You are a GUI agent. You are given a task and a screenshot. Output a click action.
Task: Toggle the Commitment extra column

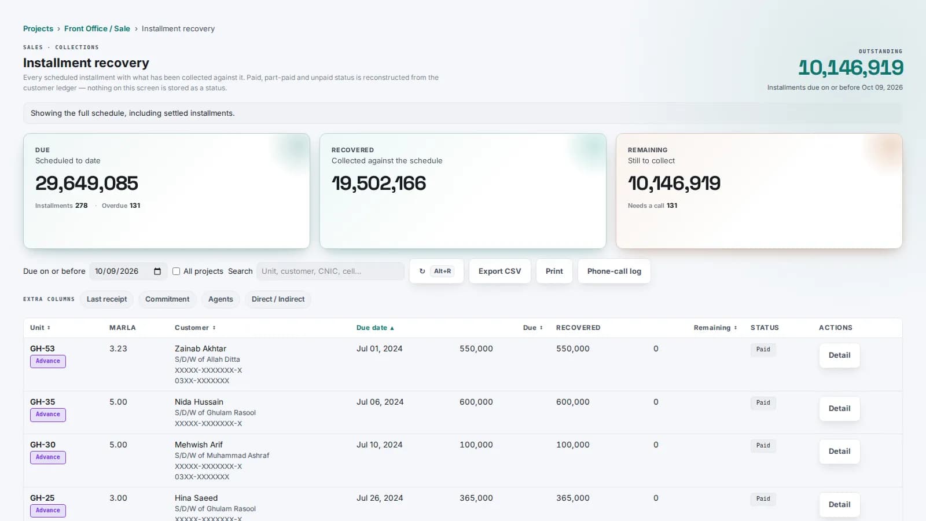[167, 299]
